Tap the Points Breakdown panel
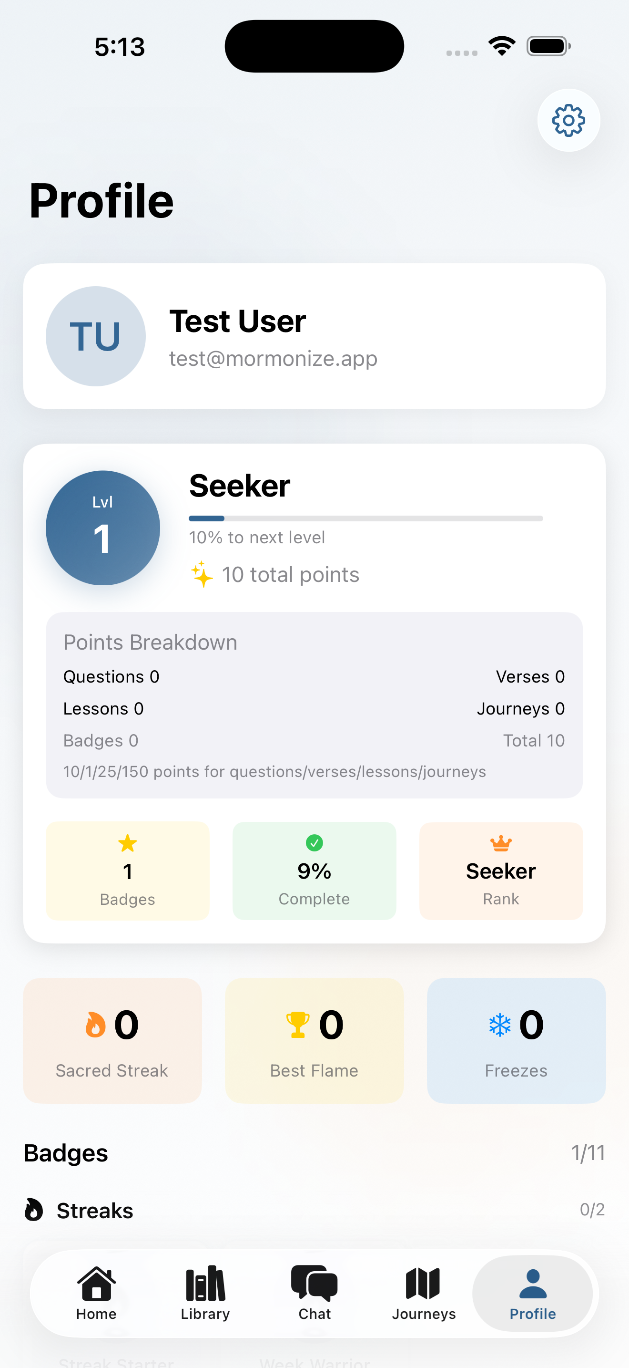 click(314, 704)
